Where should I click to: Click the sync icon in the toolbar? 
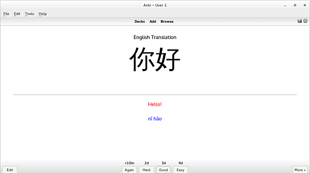tap(305, 21)
